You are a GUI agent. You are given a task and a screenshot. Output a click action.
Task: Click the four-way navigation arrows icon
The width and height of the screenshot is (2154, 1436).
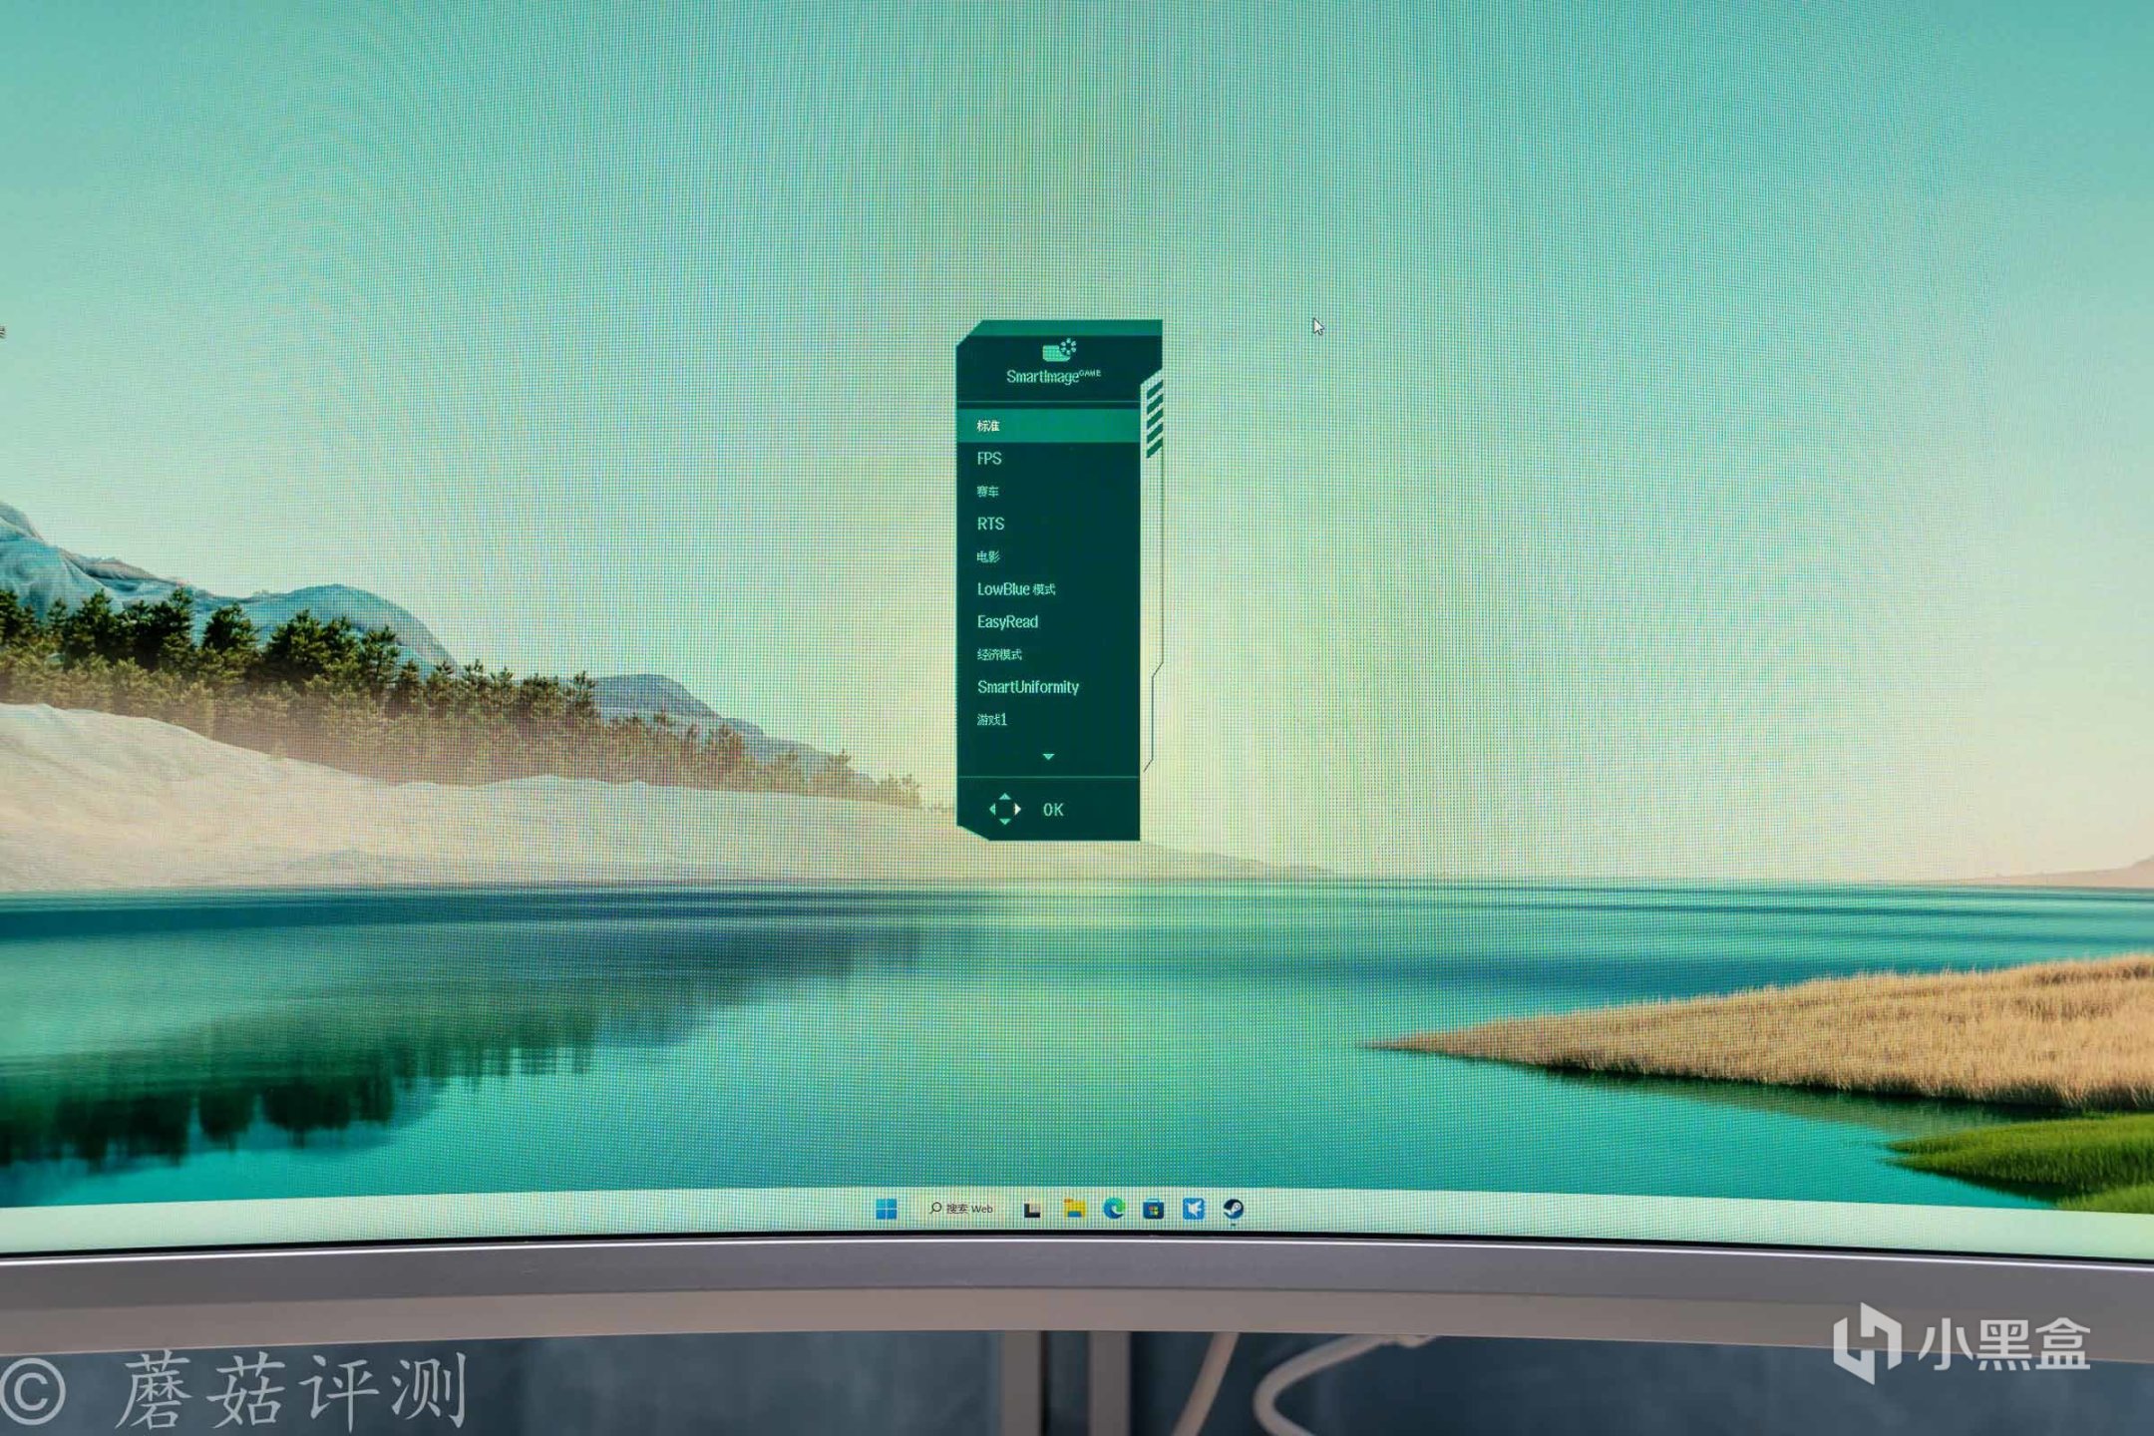[1004, 809]
